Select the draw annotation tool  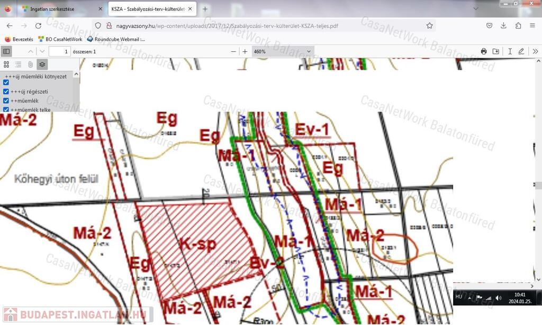click(521, 51)
